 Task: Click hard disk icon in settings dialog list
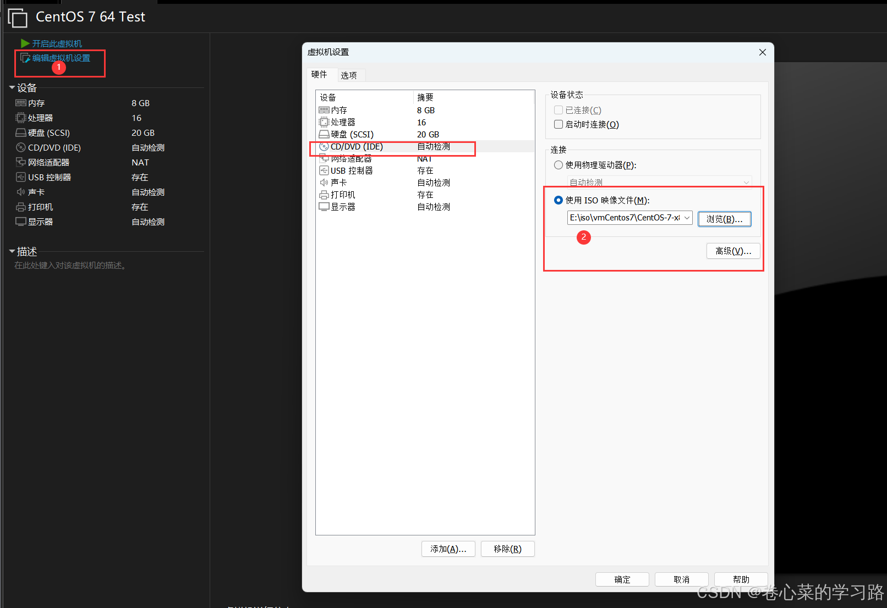pyautogui.click(x=324, y=134)
